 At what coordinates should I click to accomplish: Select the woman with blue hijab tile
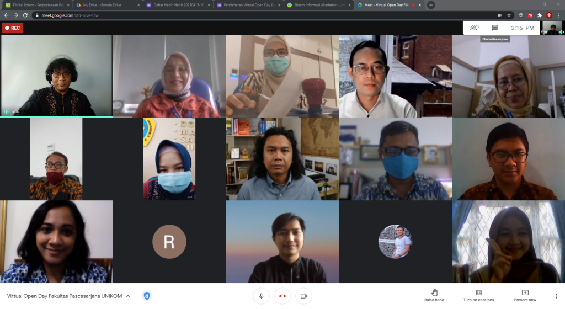point(169,159)
